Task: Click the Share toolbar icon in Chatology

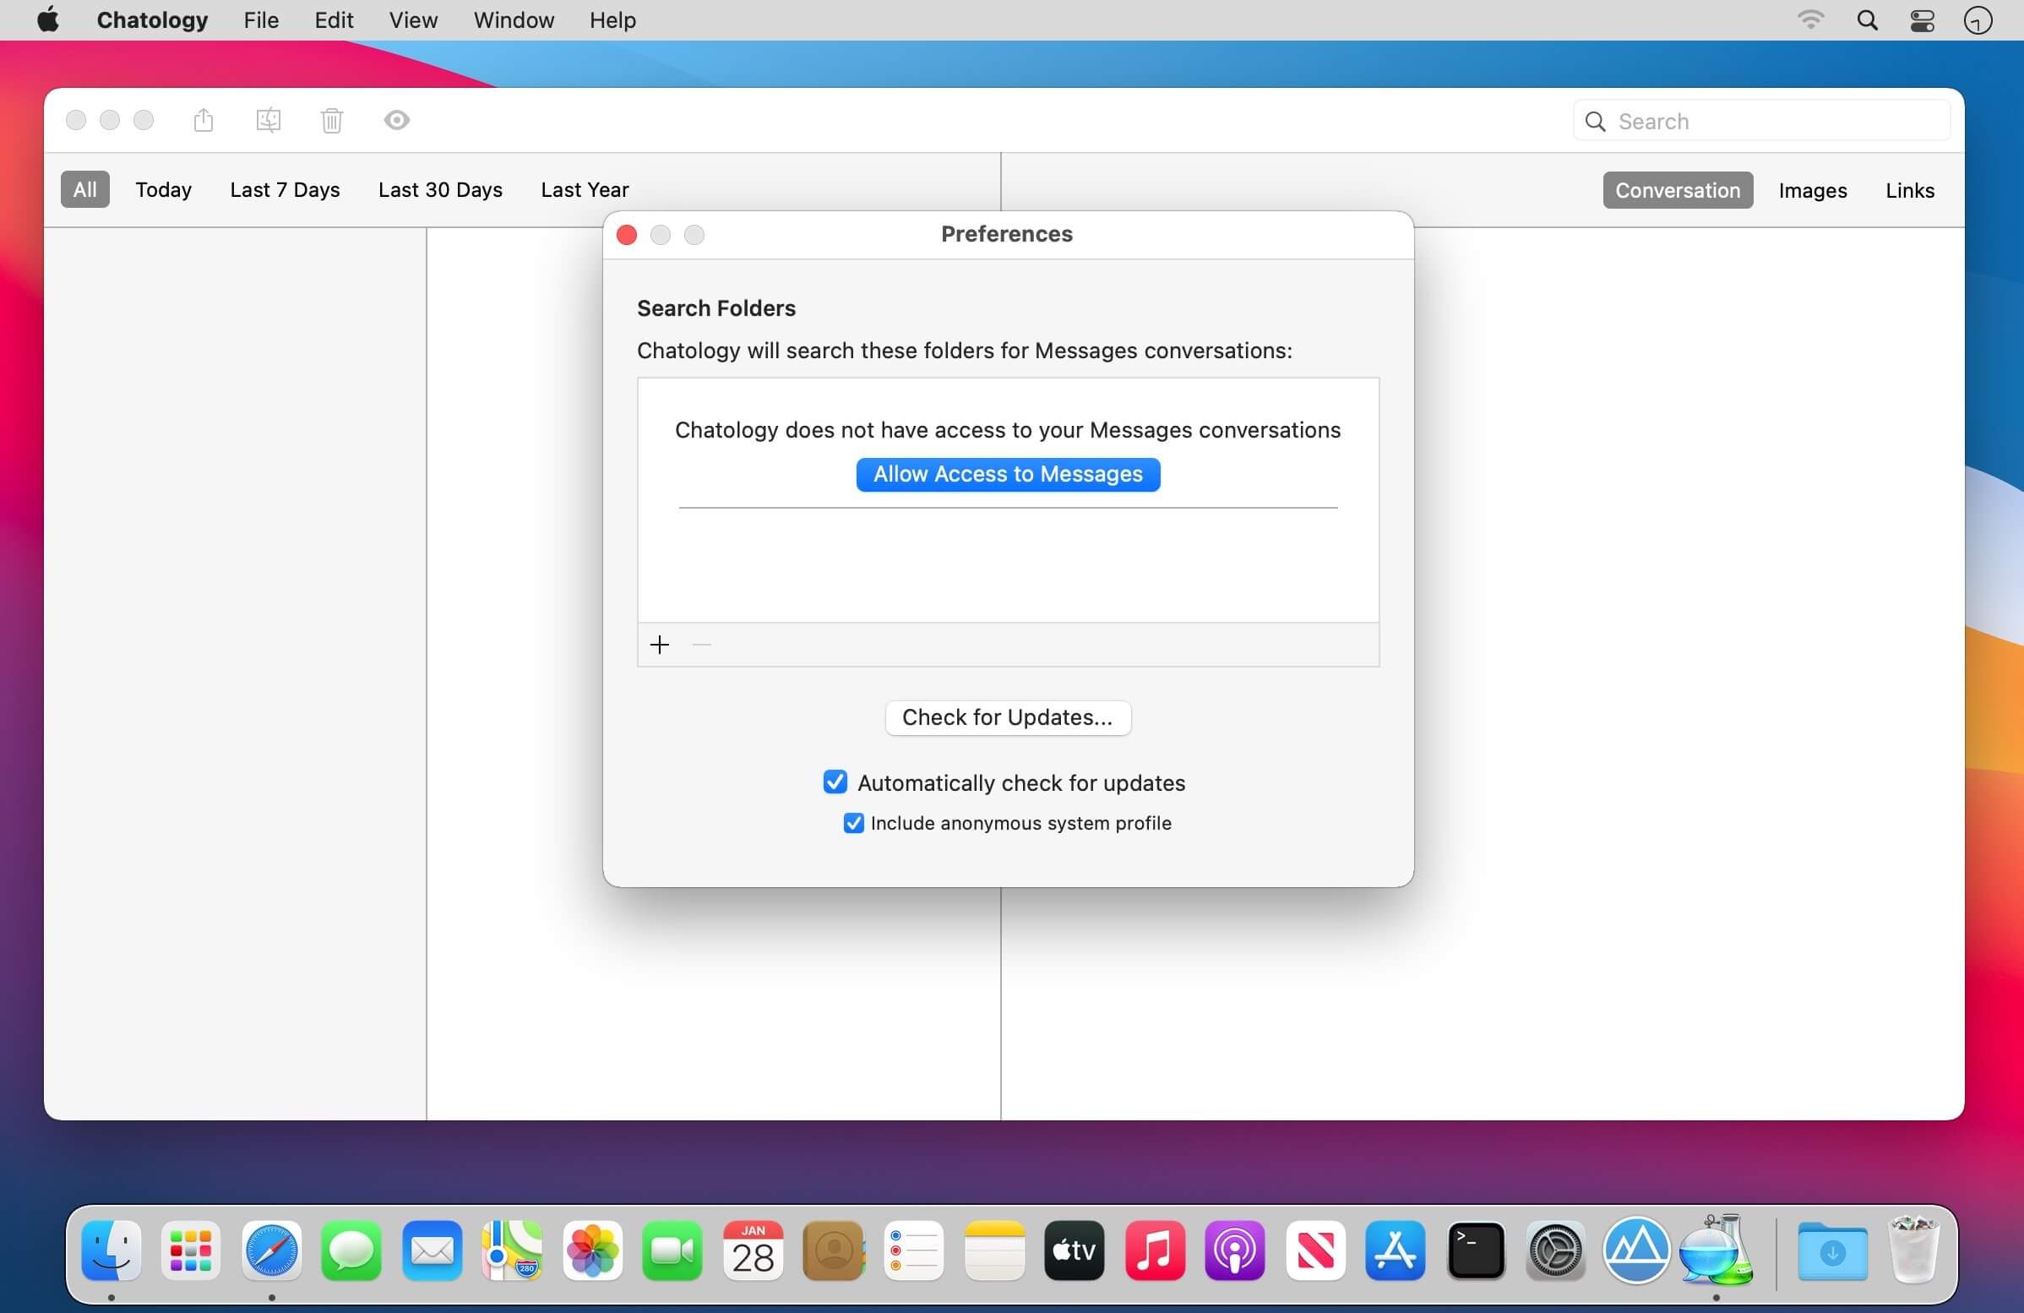Action: (x=204, y=120)
